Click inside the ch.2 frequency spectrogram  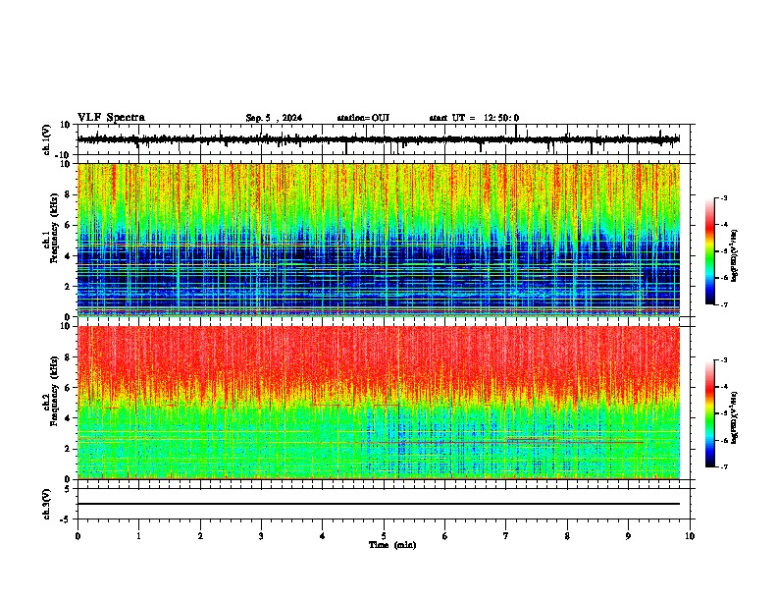click(379, 403)
